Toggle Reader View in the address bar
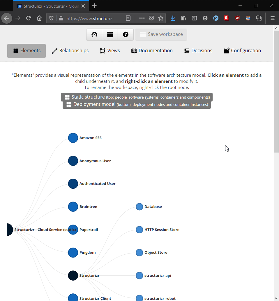The width and height of the screenshot is (279, 301). 128,18
